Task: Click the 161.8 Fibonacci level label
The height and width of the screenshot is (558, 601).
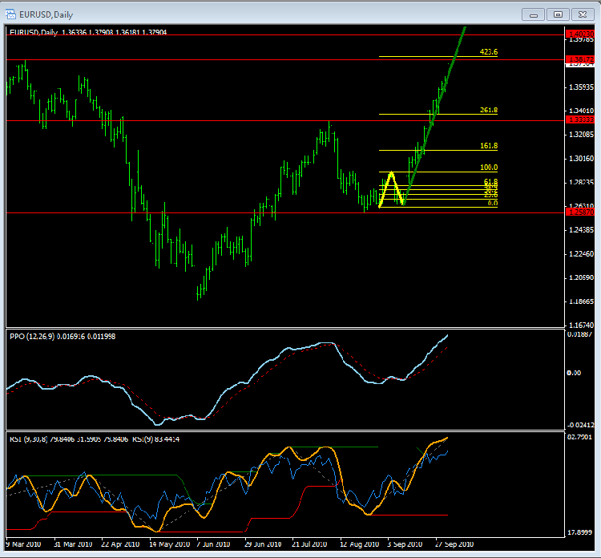Action: (x=488, y=147)
